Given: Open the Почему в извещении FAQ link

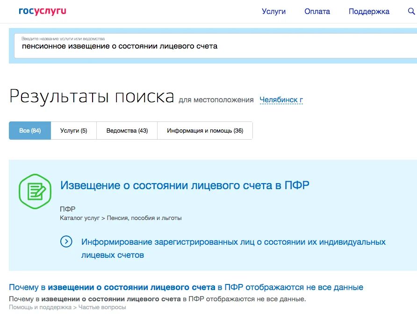Looking at the screenshot, I should click(186, 287).
